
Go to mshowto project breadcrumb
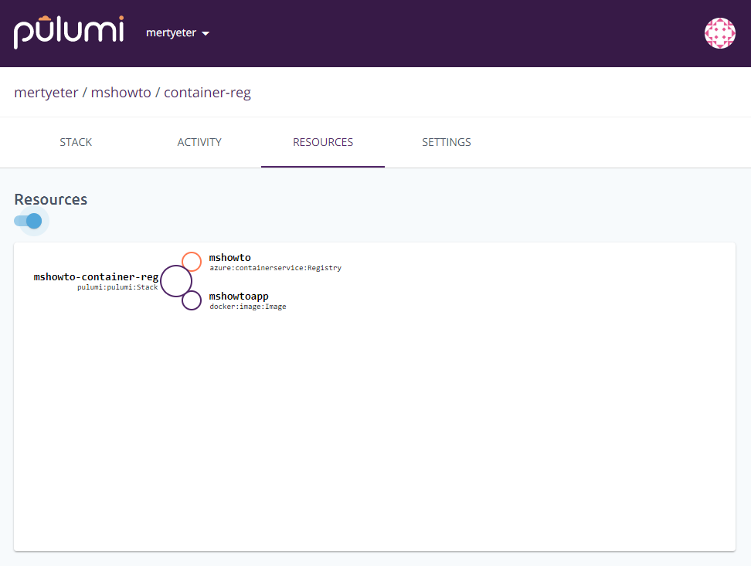click(121, 93)
